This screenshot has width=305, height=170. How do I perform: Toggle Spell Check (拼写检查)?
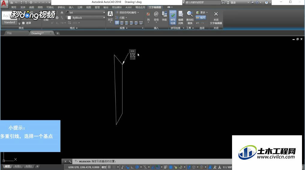pos(173,18)
